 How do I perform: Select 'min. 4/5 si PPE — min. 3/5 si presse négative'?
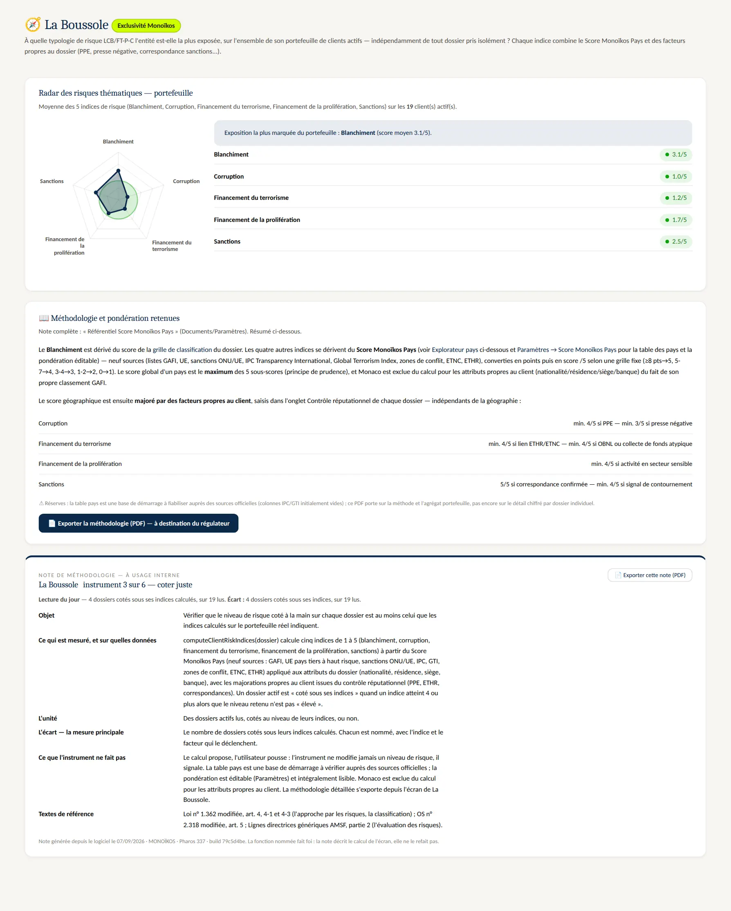632,423
